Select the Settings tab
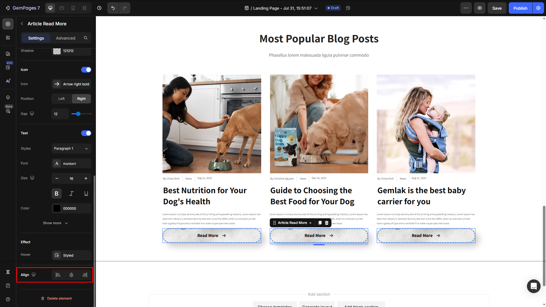Image resolution: width=546 pixels, height=307 pixels. tap(36, 38)
